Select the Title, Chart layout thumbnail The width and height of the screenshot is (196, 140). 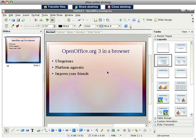pos(163,86)
